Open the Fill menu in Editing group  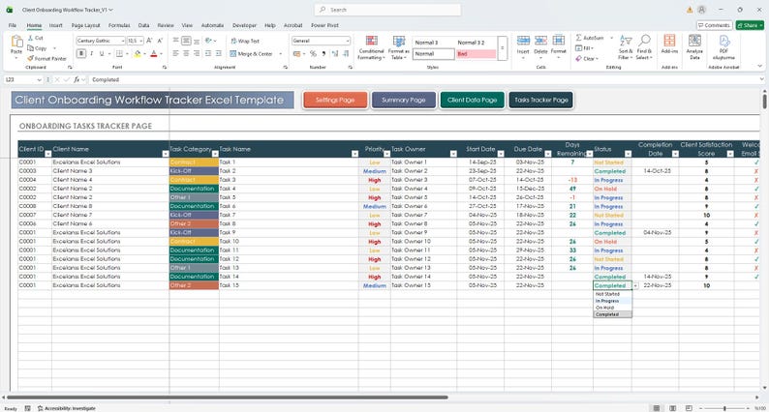point(584,48)
